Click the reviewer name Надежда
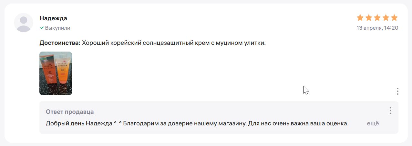The width and height of the screenshot is (412, 146). coord(53,18)
